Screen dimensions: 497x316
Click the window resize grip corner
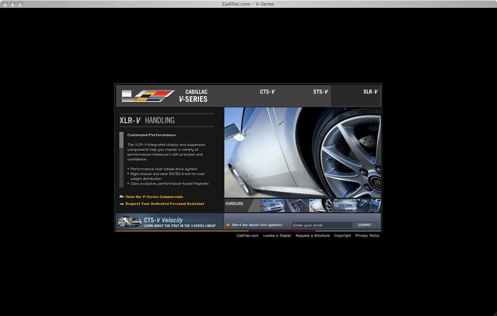coord(494,313)
